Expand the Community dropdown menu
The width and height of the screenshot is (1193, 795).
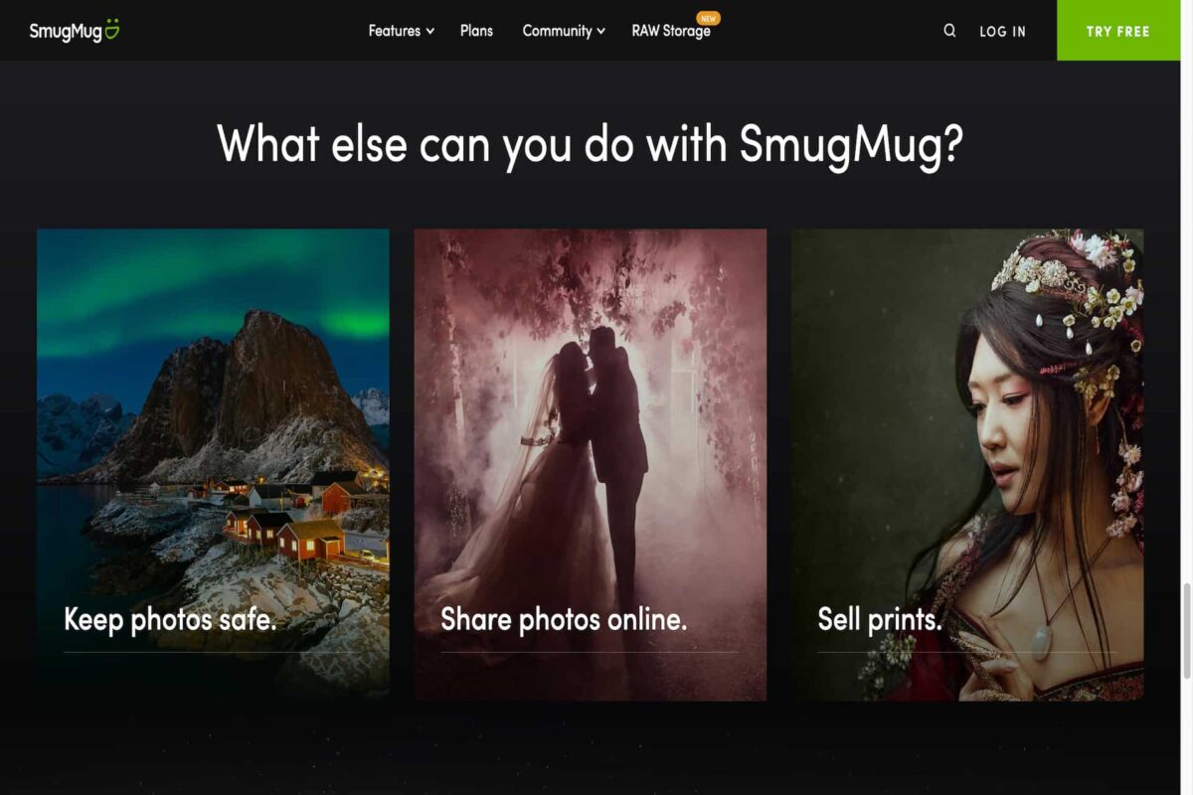click(564, 31)
